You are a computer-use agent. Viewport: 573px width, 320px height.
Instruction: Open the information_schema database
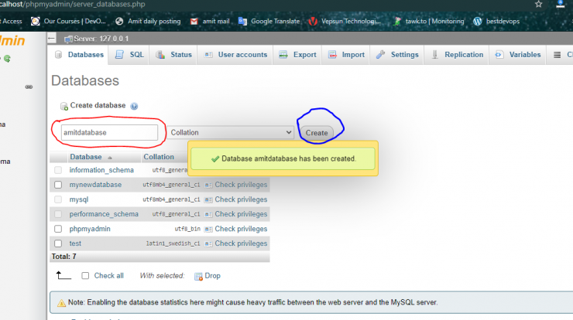(101, 170)
